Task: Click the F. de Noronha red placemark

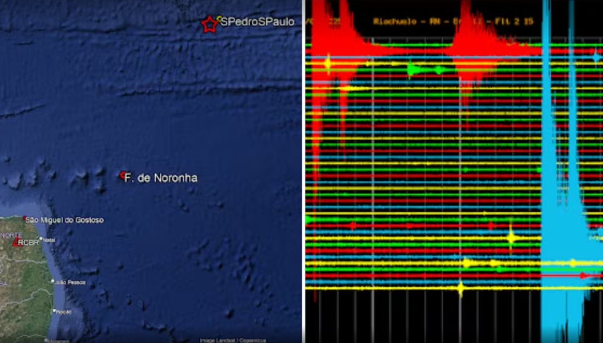Action: (x=123, y=175)
